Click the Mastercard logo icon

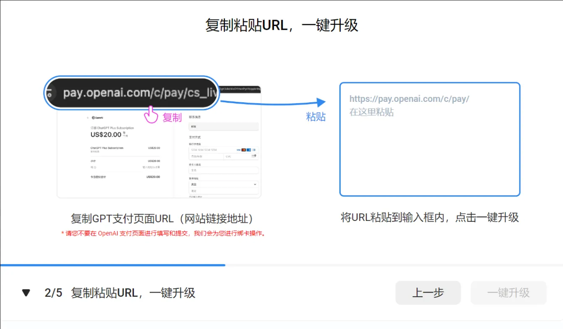point(244,150)
